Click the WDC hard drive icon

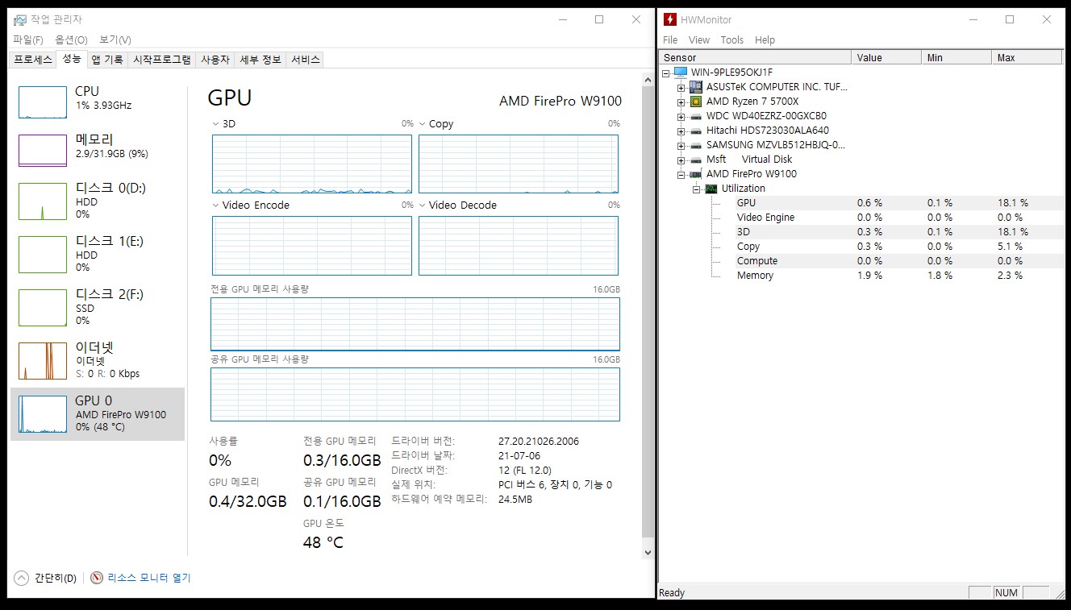(696, 116)
